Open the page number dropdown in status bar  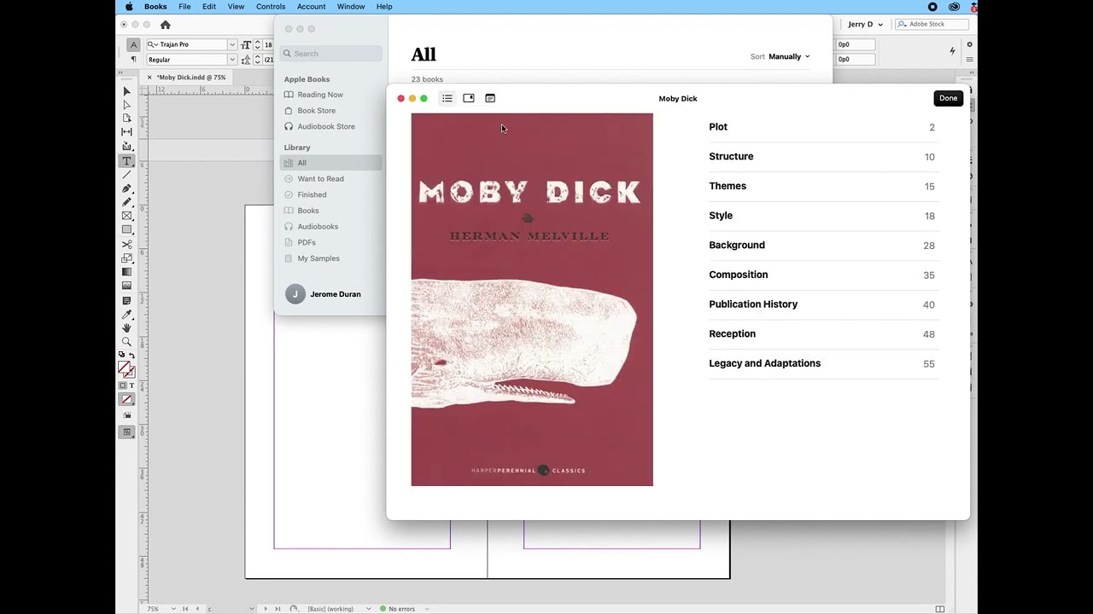[x=253, y=609]
